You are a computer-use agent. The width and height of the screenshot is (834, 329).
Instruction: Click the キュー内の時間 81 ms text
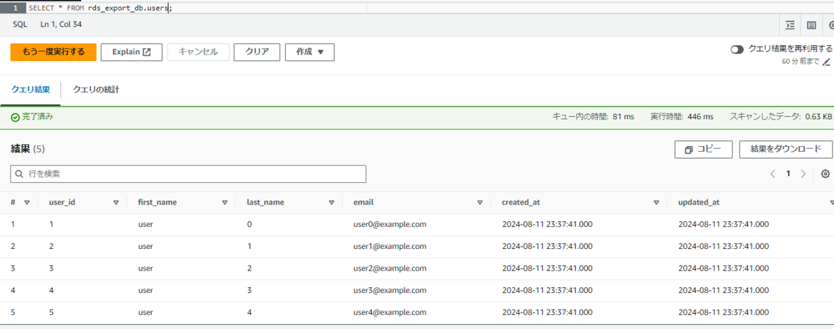[593, 117]
